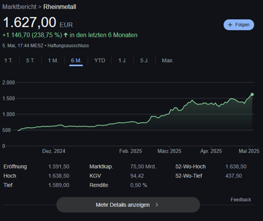Switch to YTD chart range
263x221 pixels.
pyautogui.click(x=100, y=60)
